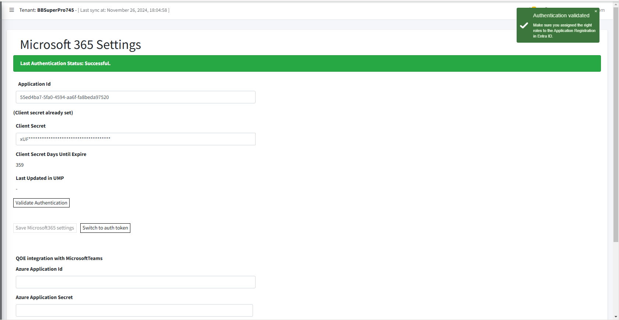The image size is (619, 320).
Task: Click the last sync timestamp text
Action: tap(124, 10)
